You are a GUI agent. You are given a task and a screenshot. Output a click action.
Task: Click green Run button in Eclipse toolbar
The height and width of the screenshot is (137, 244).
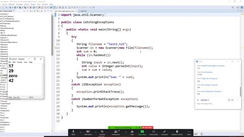pyautogui.click(x=15, y=8)
